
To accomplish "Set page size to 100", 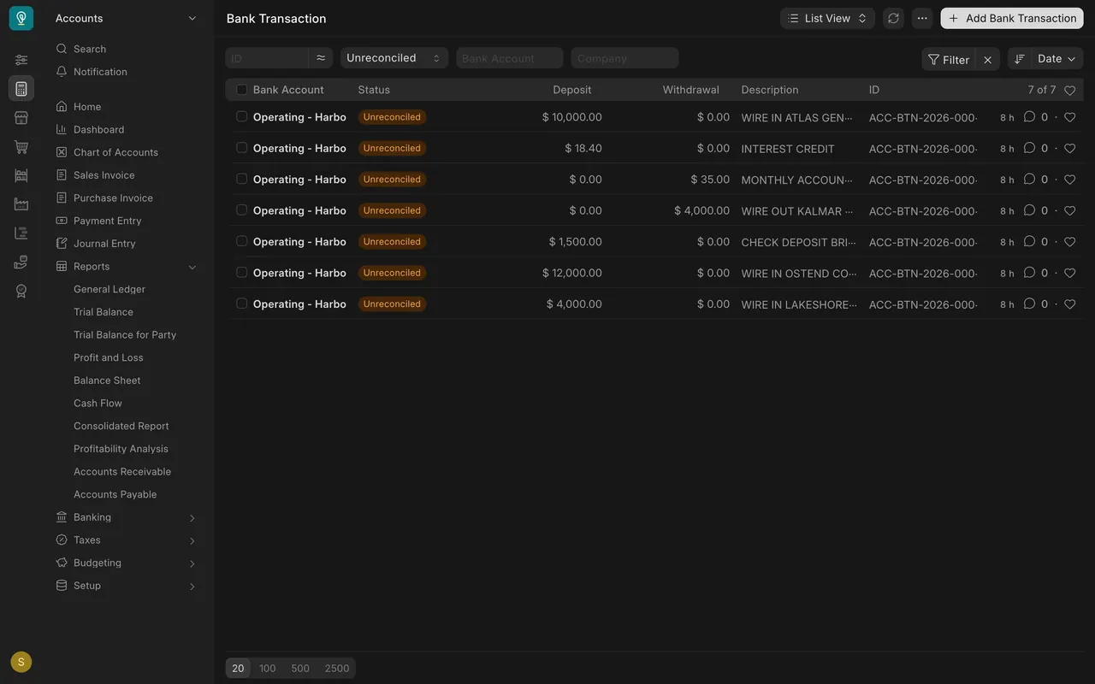I will [x=268, y=669].
